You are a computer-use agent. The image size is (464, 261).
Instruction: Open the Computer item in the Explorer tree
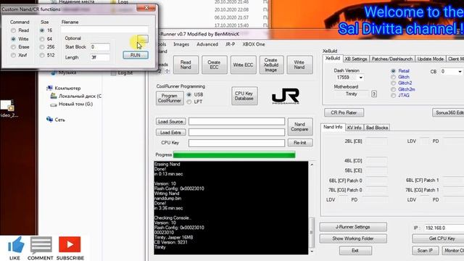[x=64, y=88]
